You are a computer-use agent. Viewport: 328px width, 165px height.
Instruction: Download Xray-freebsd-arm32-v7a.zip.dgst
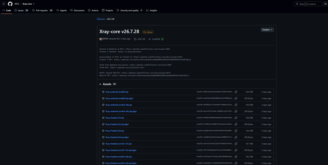click(121, 150)
